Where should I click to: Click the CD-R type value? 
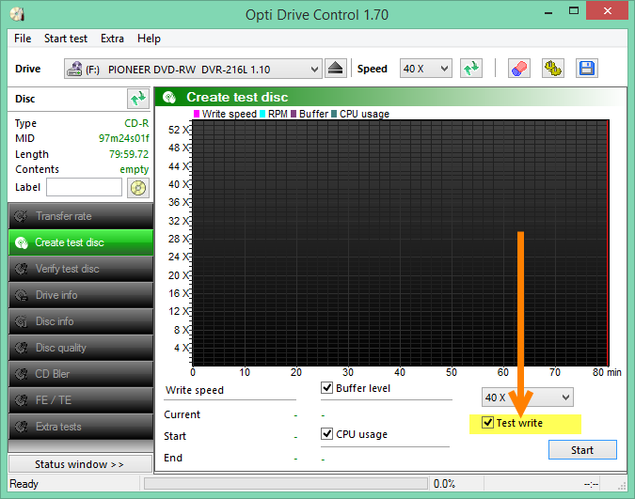pos(136,123)
